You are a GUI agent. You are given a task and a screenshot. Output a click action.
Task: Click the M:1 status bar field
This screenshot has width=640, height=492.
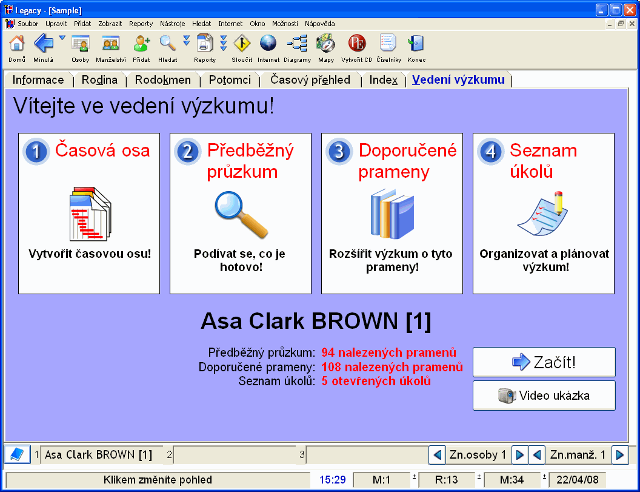(381, 480)
